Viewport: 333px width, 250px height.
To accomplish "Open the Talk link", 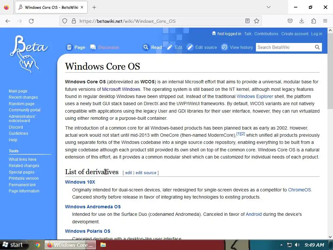I will 247,34.
